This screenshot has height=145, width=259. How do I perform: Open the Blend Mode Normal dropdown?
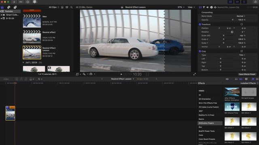[x=241, y=16]
